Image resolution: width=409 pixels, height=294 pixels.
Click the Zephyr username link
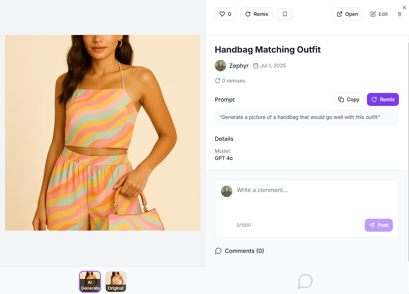238,66
